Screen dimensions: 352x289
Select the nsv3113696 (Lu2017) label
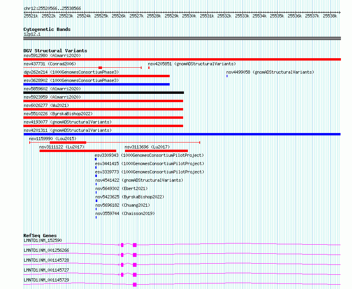click(147, 147)
